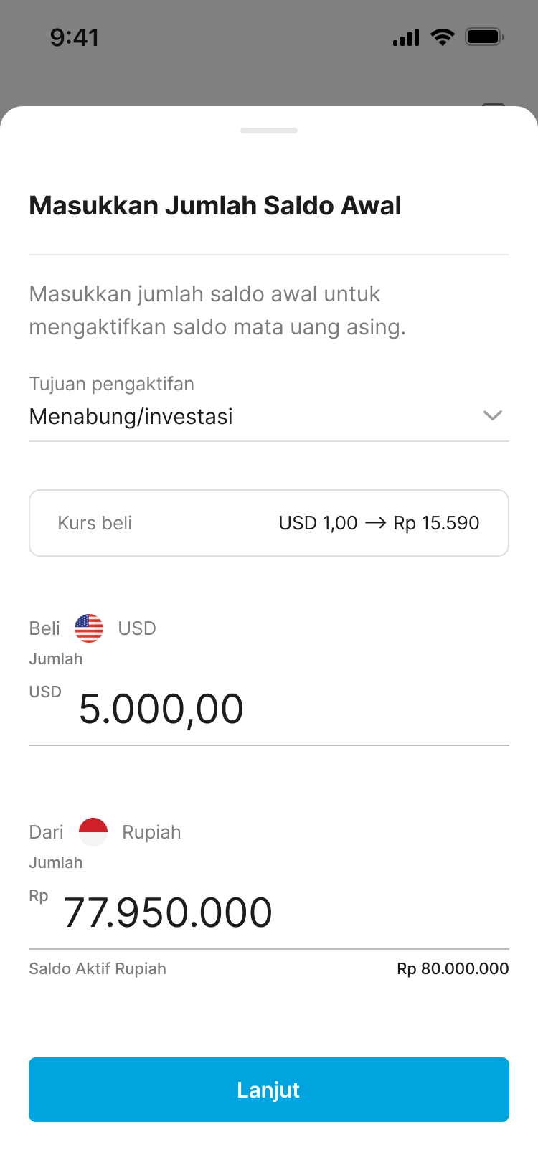The image size is (538, 1165).
Task: Tap the cellular signal icon
Action: point(406,37)
